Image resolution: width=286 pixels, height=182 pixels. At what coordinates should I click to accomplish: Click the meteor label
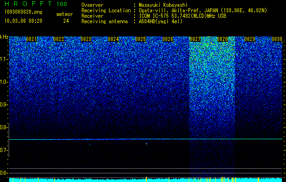(65, 14)
